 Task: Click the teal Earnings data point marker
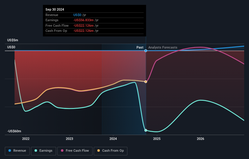(146, 130)
